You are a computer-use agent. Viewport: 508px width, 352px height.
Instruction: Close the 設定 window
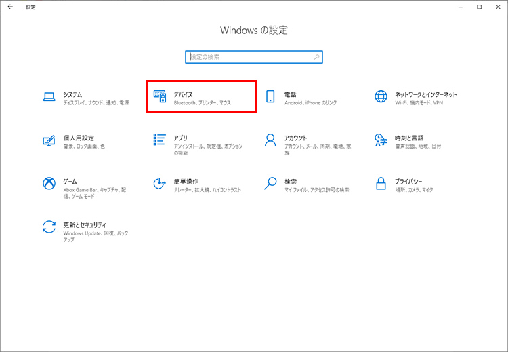[x=498, y=7]
